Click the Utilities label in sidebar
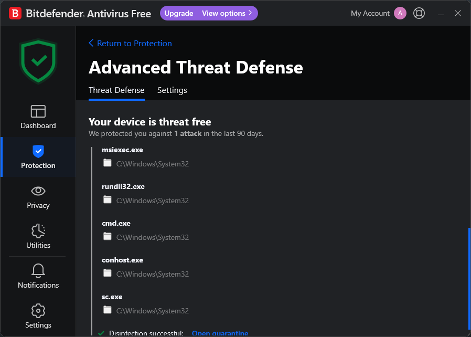The width and height of the screenshot is (471, 337). coord(38,245)
